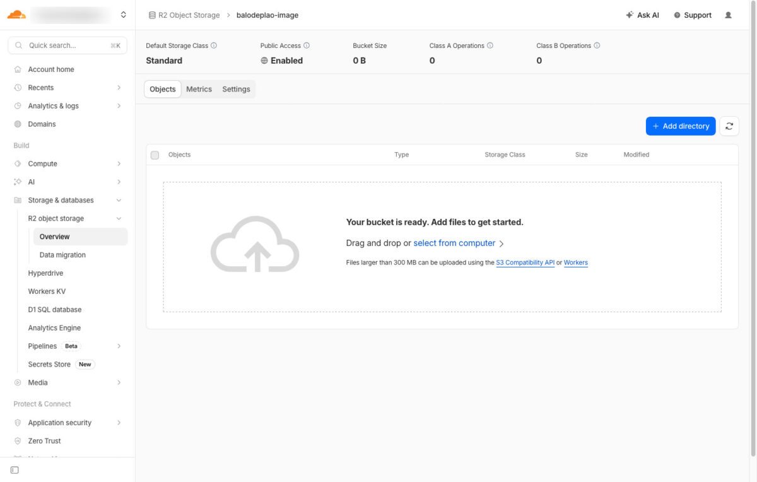Viewport: 757px width, 482px height.
Task: Open the S3 Compatibility API link
Action: tap(525, 263)
